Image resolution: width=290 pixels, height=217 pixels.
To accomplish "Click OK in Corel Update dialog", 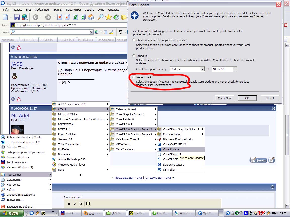I will coord(247,98).
